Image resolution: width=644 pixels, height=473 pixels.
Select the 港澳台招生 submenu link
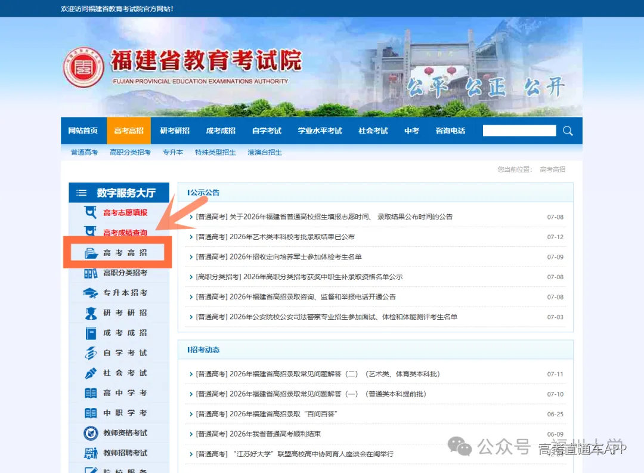click(265, 153)
